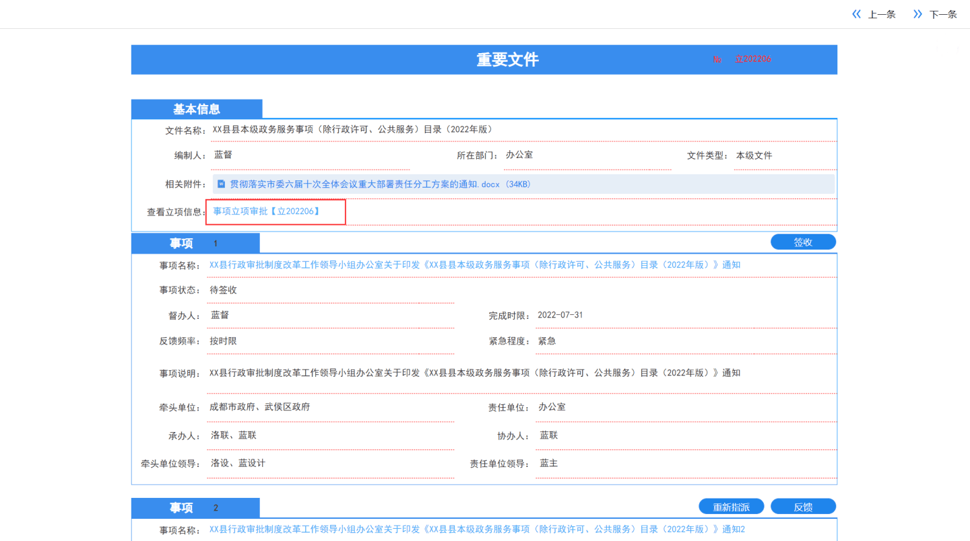
Task: Open the Word docx attachment icon
Action: (221, 184)
